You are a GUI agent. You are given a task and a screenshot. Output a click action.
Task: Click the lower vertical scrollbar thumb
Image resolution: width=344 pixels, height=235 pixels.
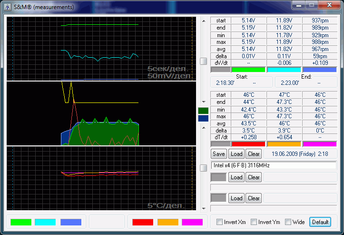tap(204, 168)
